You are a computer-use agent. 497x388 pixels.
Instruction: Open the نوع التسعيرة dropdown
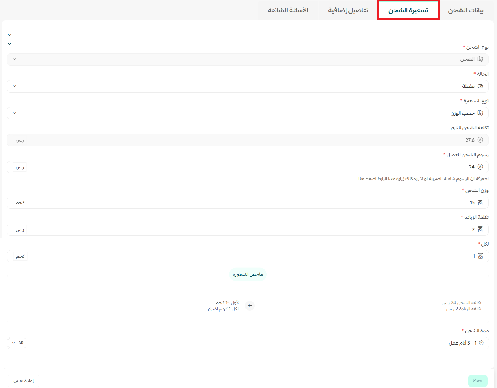(x=14, y=113)
